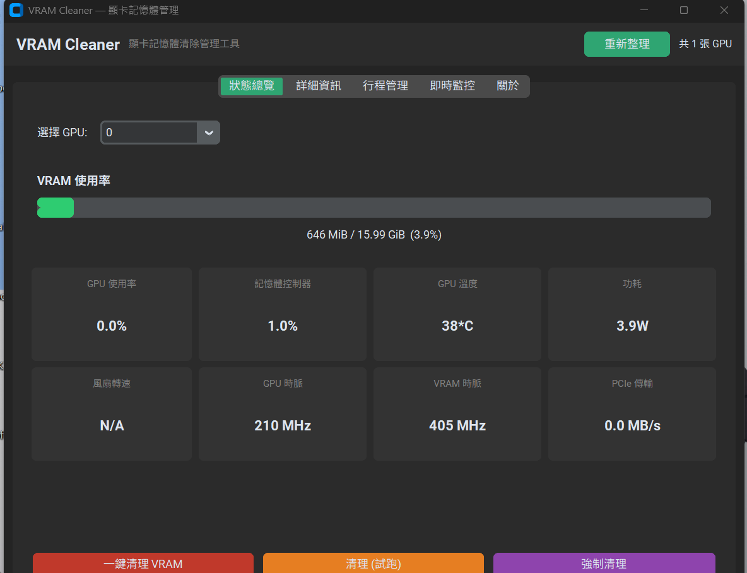Image resolution: width=747 pixels, height=573 pixels.
Task: Click the VRAM 時脈 value 405 MHz
Action: [457, 426]
